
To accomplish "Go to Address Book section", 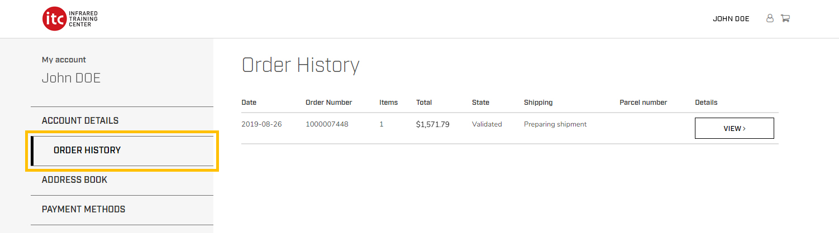I will click(x=74, y=179).
